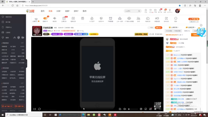This screenshot has height=117, width=208.
Task: Enable web-page fullscreen in the player
Action: [x=155, y=109]
